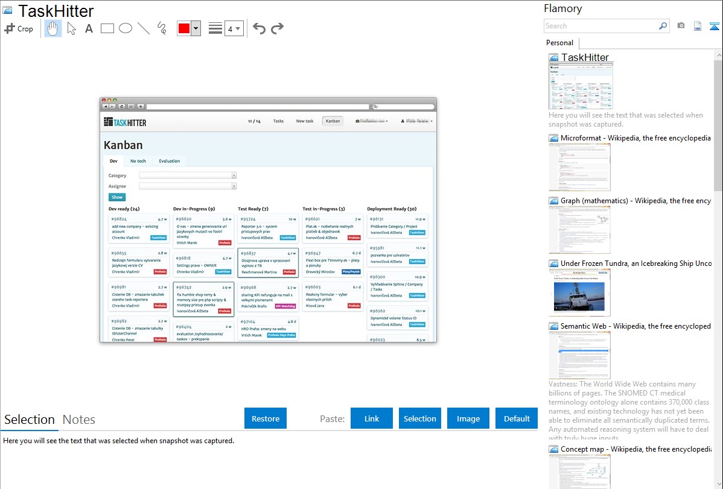Click the Paste Link button
This screenshot has height=489, width=723.
tap(372, 418)
